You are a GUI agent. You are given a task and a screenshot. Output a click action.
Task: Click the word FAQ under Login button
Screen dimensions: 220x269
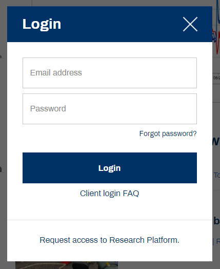(131, 194)
